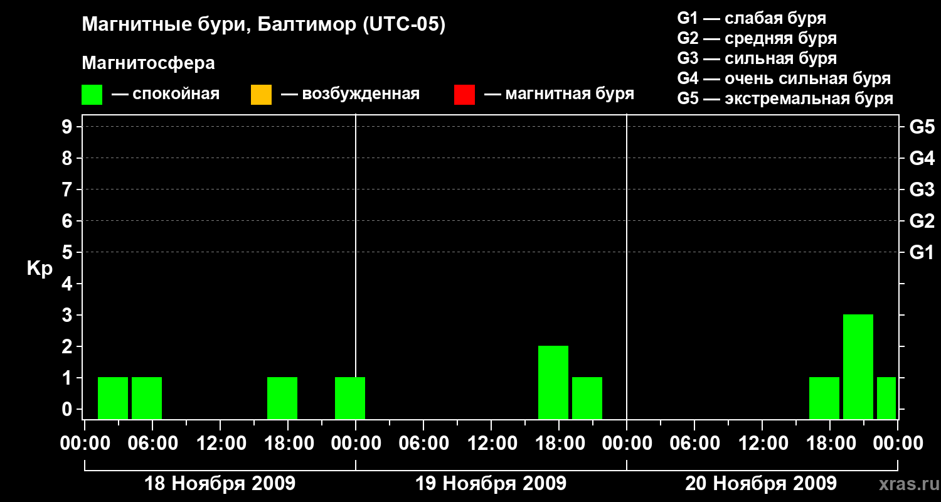
Task: Click the 06:00 time label for 19 Ноября
Action: [x=423, y=443]
